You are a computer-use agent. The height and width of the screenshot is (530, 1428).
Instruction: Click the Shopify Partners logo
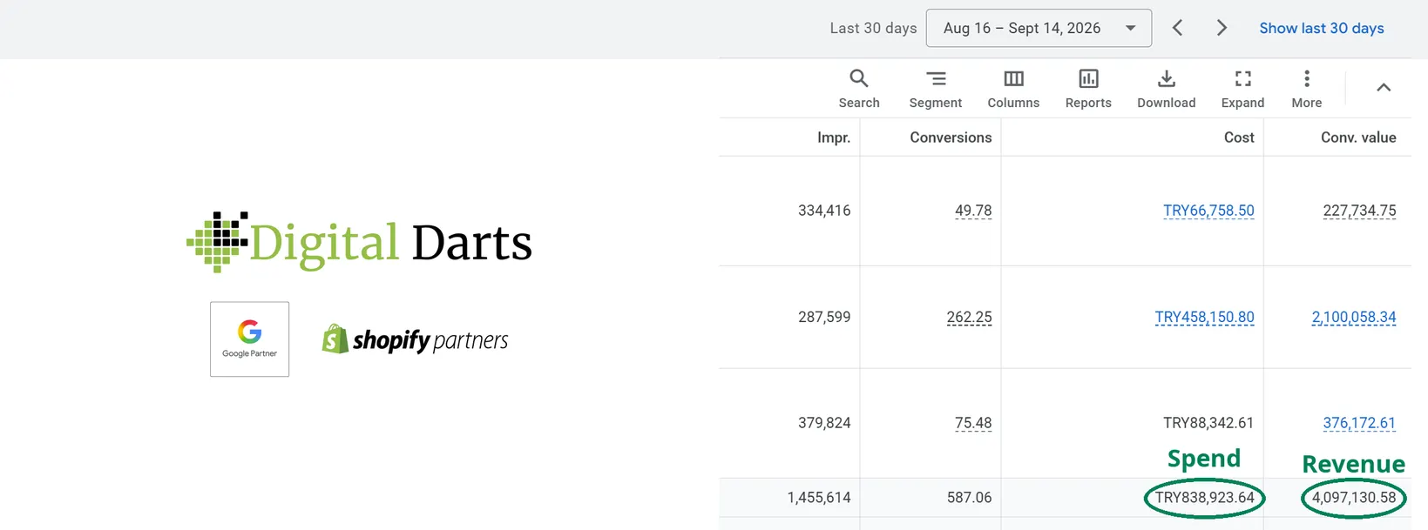tap(415, 339)
